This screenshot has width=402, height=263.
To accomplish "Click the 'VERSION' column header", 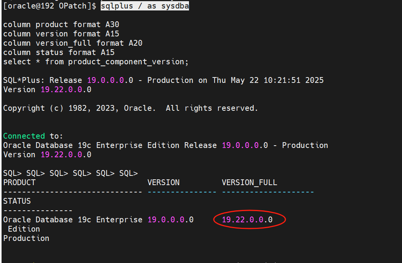I will pos(163,182).
